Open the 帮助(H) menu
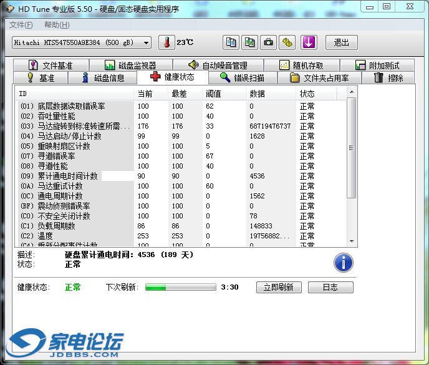This screenshot has width=429, height=365. [57, 25]
